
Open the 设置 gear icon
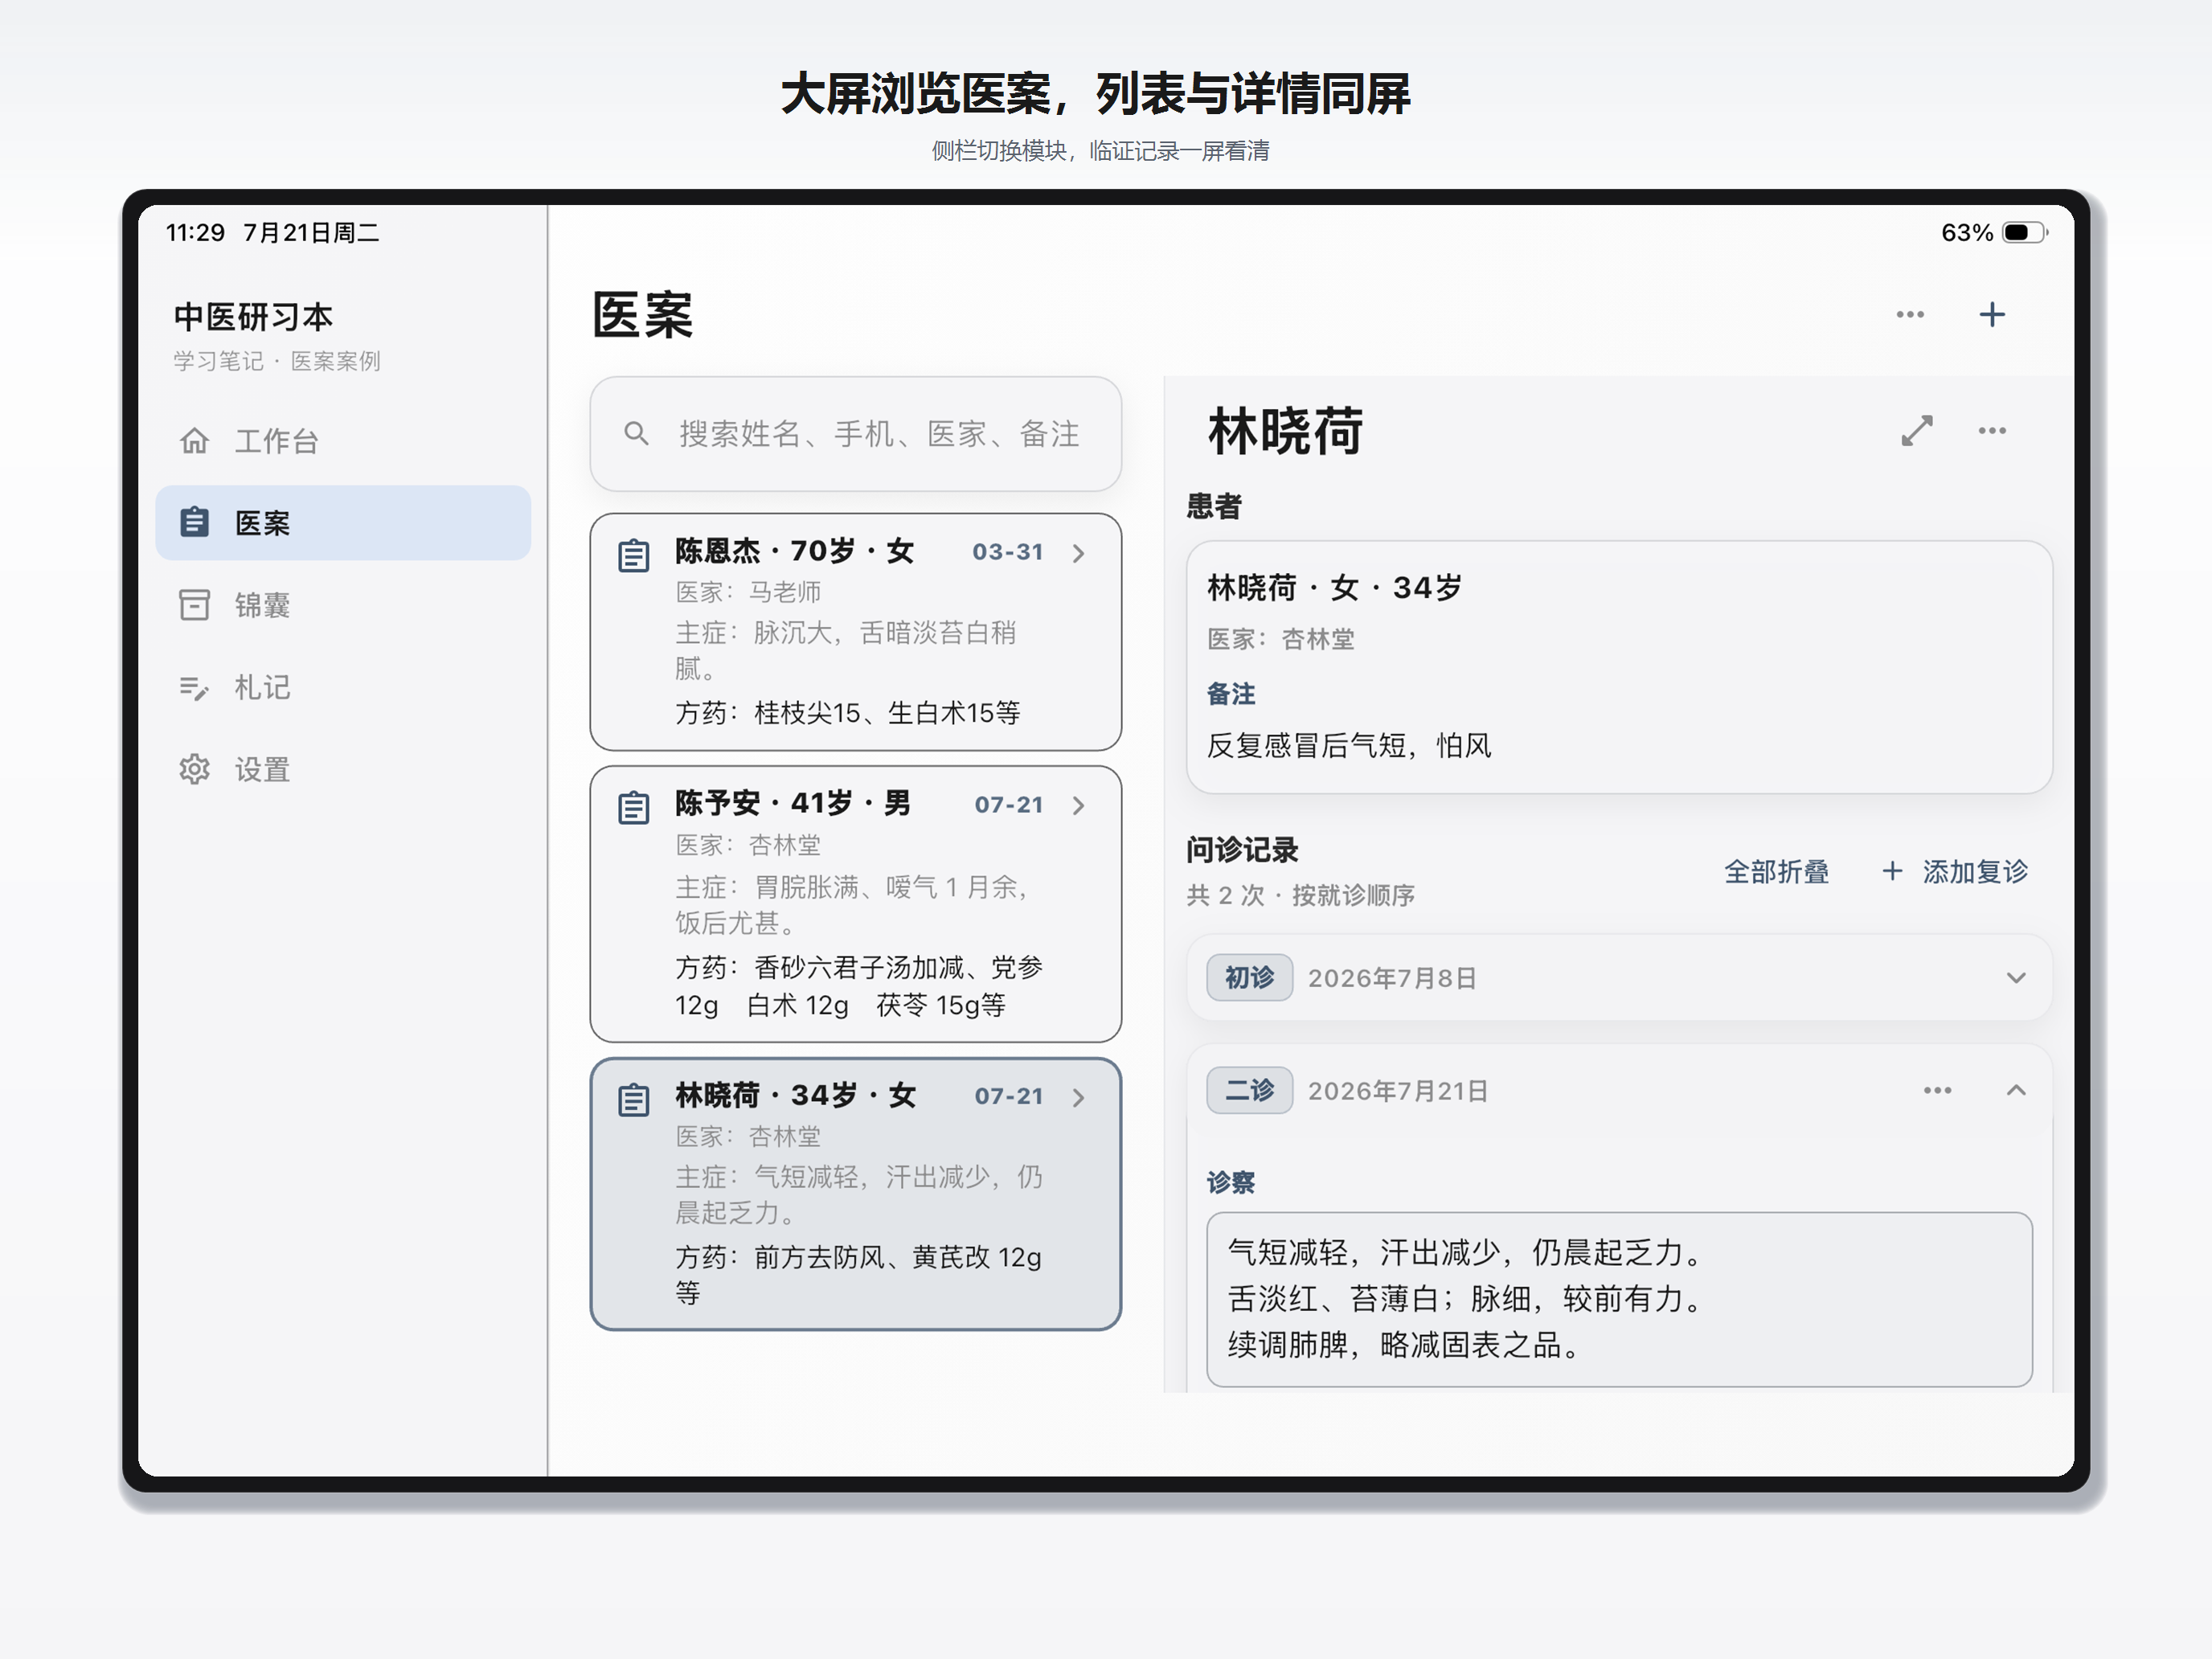[194, 769]
